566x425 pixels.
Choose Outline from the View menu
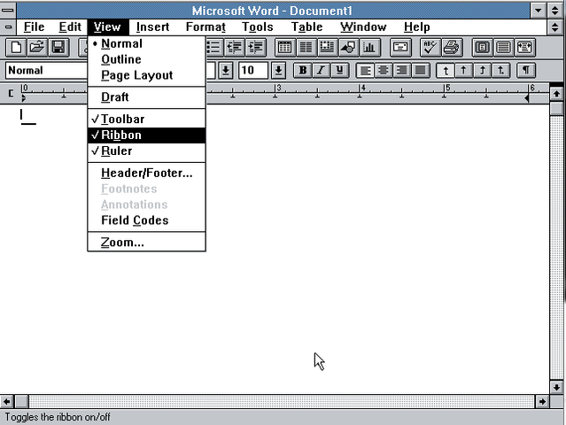pos(146,59)
